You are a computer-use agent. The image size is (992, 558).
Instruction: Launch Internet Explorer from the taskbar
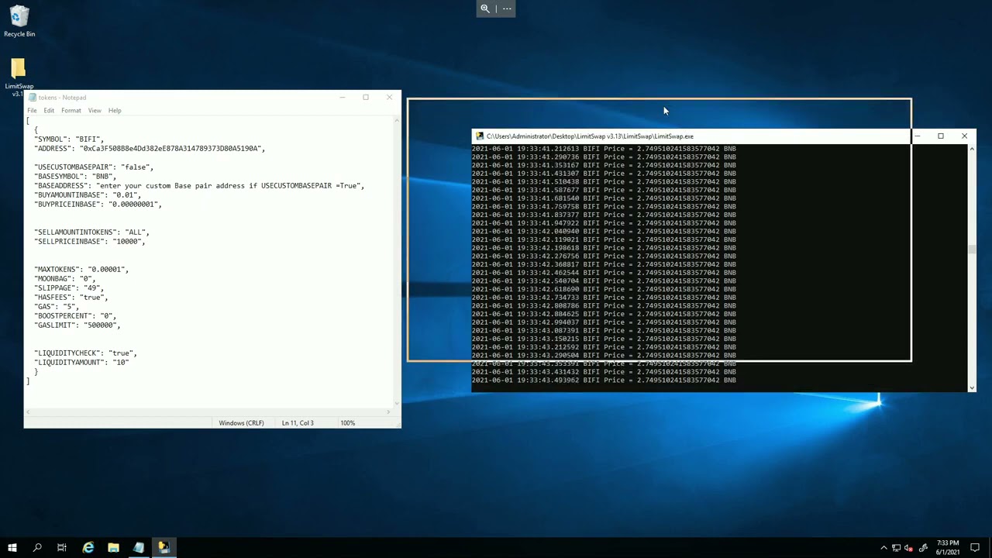(88, 548)
